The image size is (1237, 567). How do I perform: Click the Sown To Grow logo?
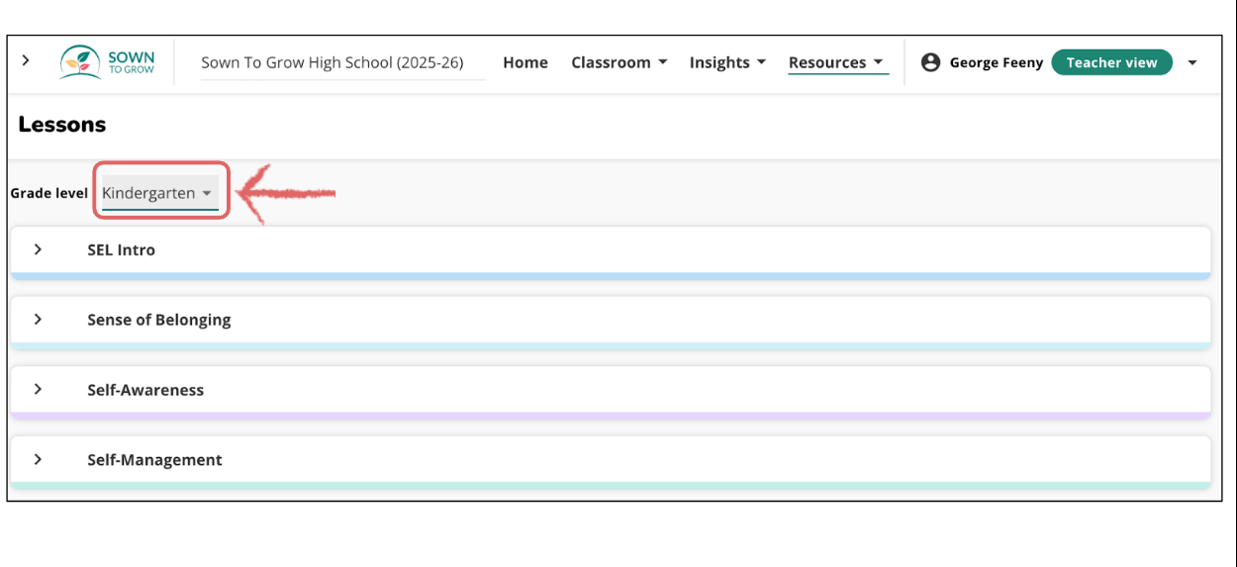click(x=108, y=62)
